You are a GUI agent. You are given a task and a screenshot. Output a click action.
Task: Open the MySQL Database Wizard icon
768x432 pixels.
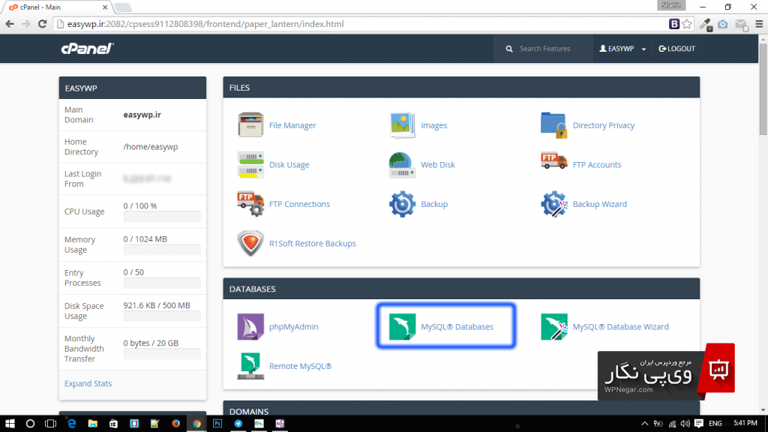coord(554,327)
